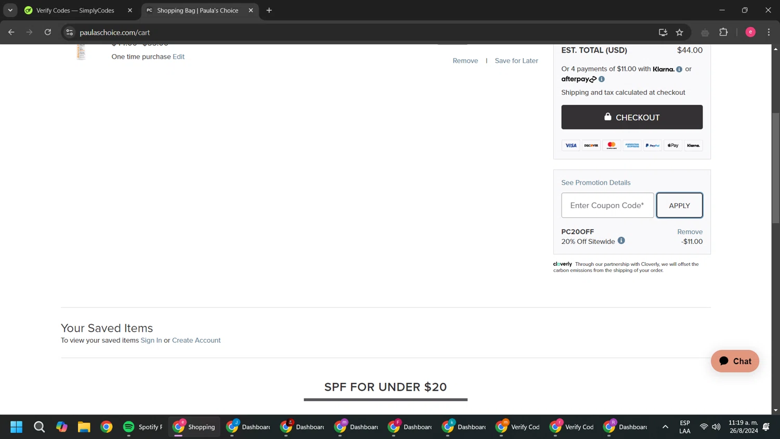Viewport: 780px width, 439px height.
Task: Edit the one time purchase option
Action: click(178, 57)
